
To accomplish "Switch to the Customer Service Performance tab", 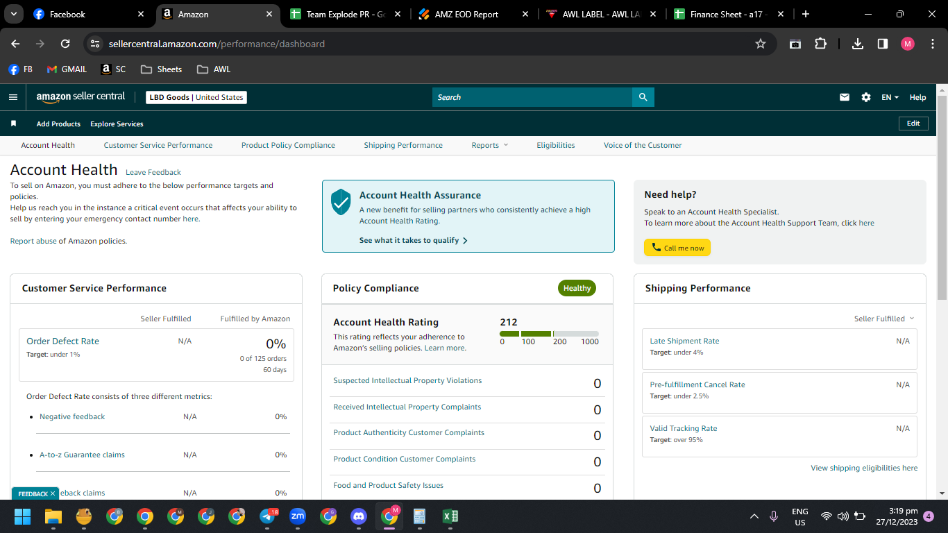I will tap(158, 145).
